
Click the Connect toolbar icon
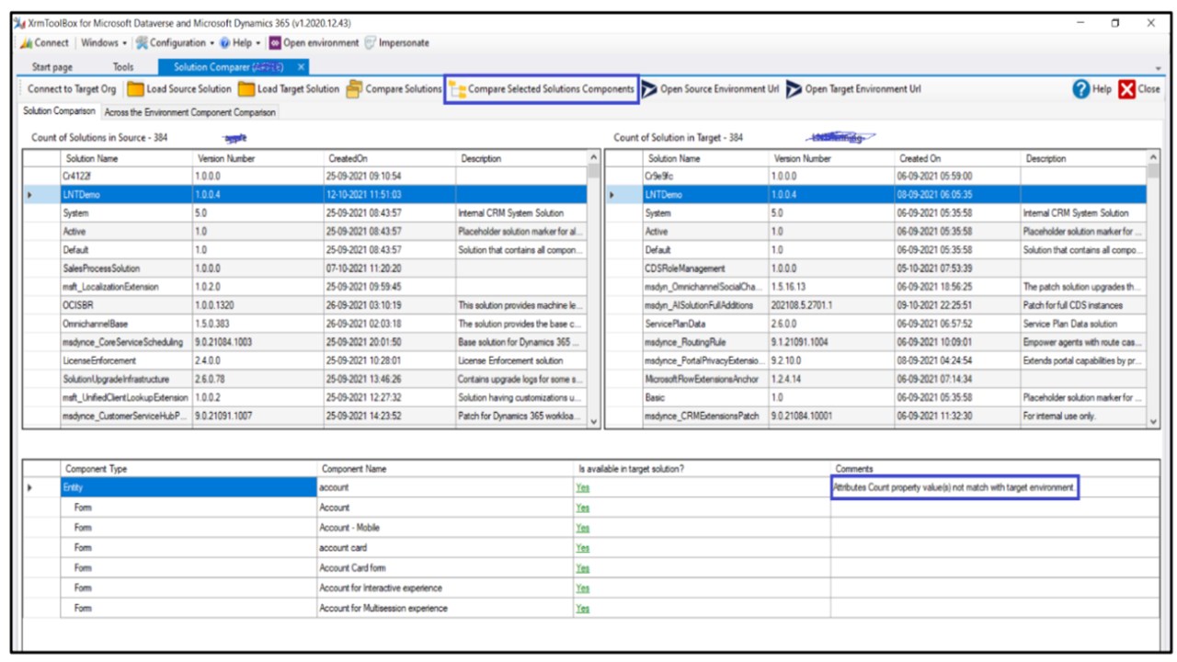(x=27, y=43)
